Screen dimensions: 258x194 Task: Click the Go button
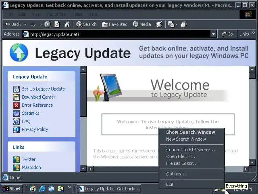click(x=227, y=34)
